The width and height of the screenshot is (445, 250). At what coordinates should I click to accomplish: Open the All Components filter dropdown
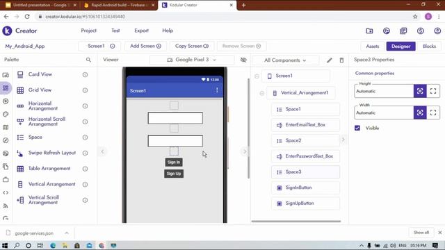pyautogui.click(x=285, y=60)
